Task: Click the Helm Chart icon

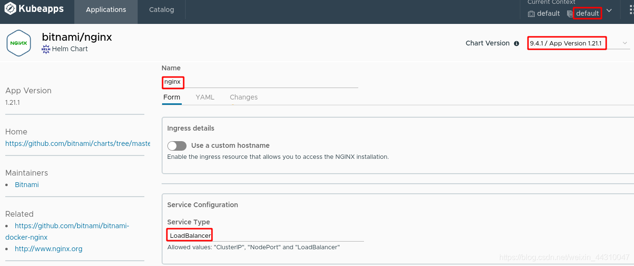Action: click(x=46, y=49)
